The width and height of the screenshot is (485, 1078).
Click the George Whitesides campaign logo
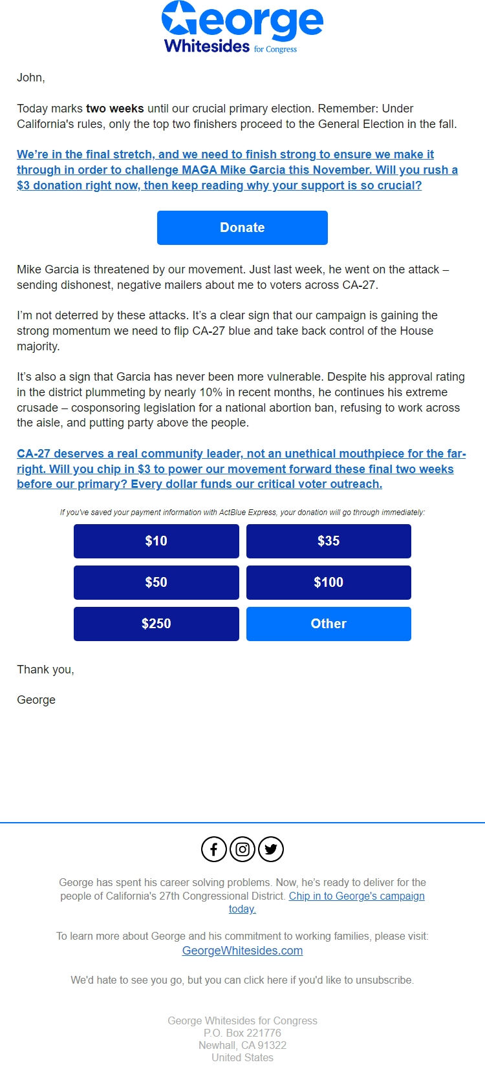(x=242, y=29)
